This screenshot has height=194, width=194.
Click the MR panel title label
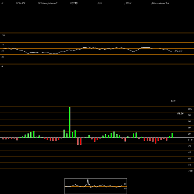(173, 101)
